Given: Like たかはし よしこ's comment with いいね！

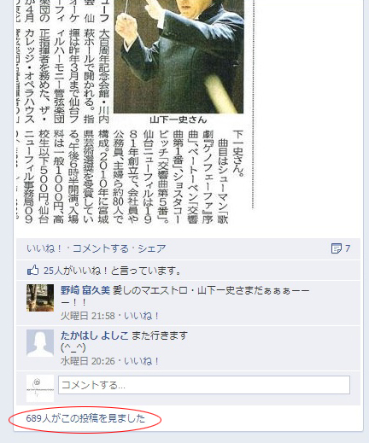Looking at the screenshot, I should (x=141, y=361).
